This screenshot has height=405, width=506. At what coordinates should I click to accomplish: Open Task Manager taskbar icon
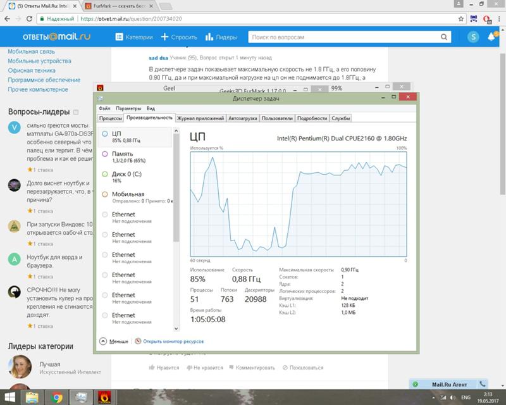point(81,397)
